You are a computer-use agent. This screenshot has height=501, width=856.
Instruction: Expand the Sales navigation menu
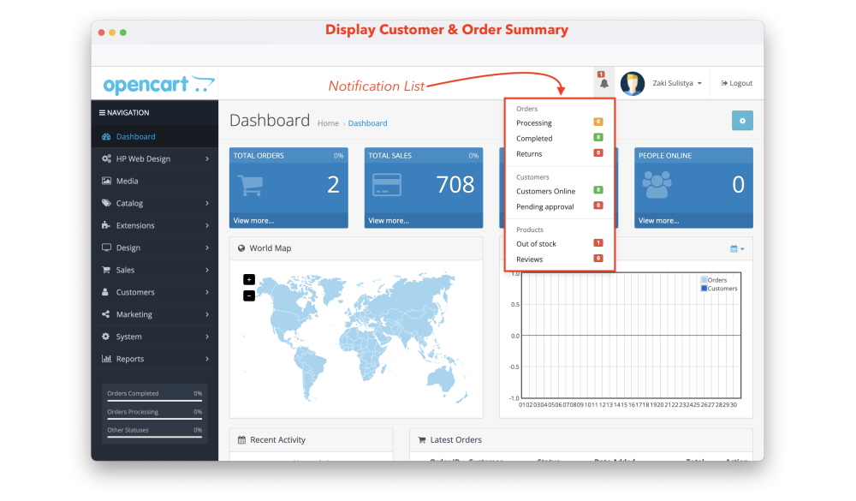[154, 271]
